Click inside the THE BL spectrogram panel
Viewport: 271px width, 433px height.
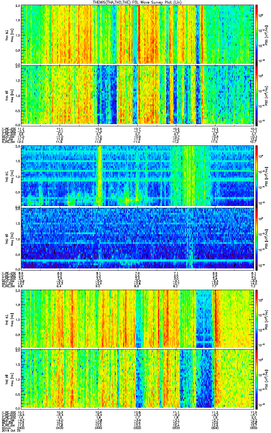pos(137,319)
